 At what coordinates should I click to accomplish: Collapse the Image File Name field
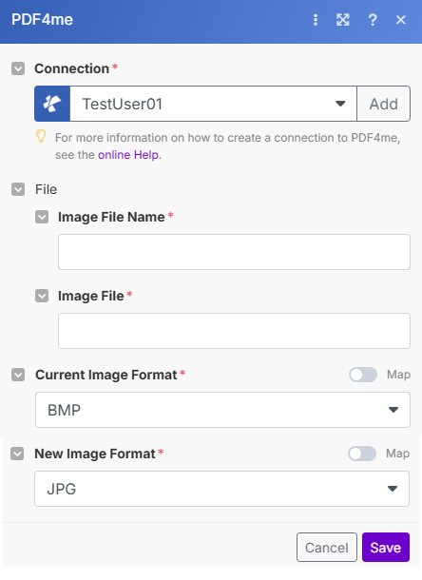(x=42, y=217)
